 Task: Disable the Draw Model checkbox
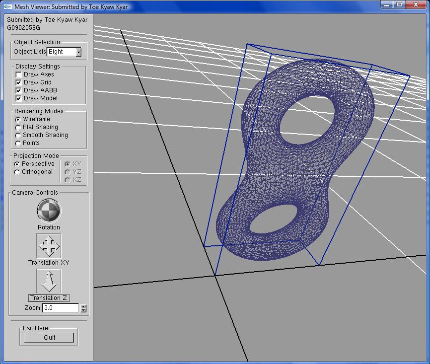[x=18, y=98]
